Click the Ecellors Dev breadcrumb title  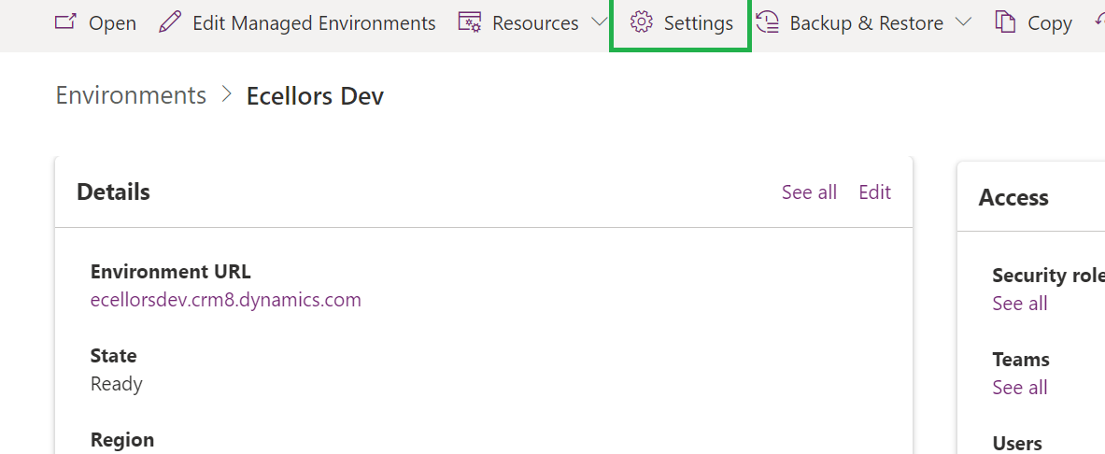(315, 96)
